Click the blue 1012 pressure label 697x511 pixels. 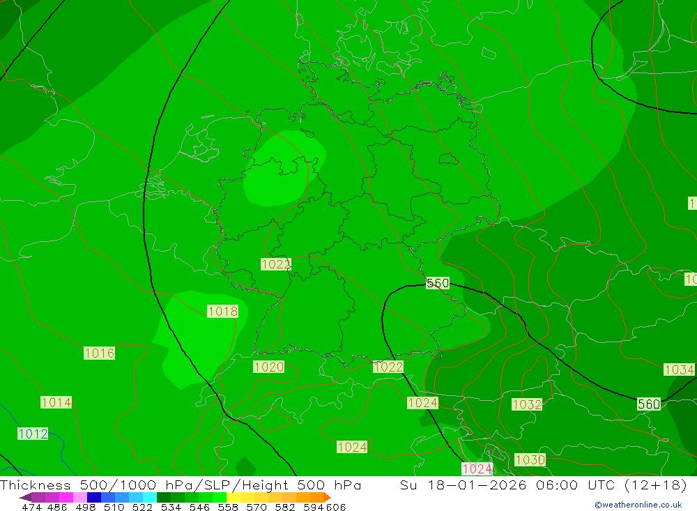pos(33,434)
